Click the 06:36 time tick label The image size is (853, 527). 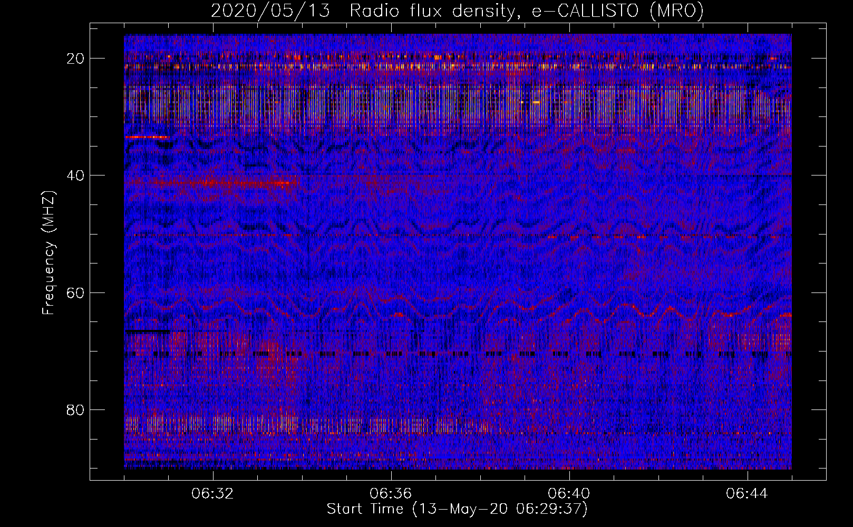(391, 494)
